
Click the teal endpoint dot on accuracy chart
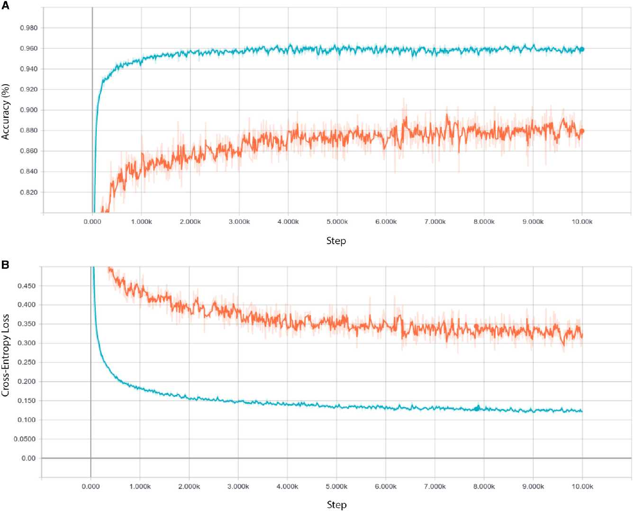[x=582, y=49]
